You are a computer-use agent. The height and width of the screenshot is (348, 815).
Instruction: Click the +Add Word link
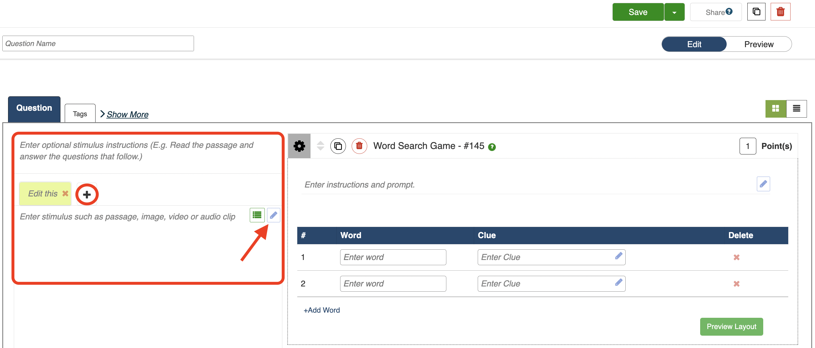(321, 310)
